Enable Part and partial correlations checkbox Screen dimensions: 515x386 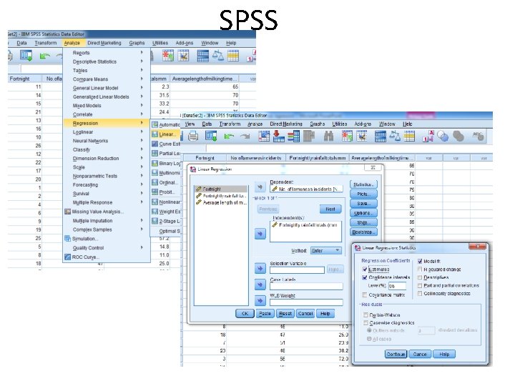420,285
